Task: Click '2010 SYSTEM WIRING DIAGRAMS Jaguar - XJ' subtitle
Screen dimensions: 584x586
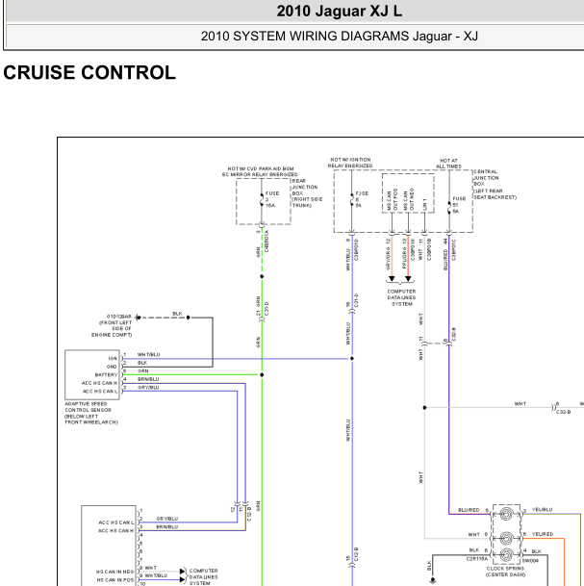Action: [340, 36]
